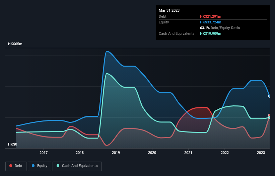Click the 2017 axis label
This screenshot has width=275, height=176.
click(44, 153)
